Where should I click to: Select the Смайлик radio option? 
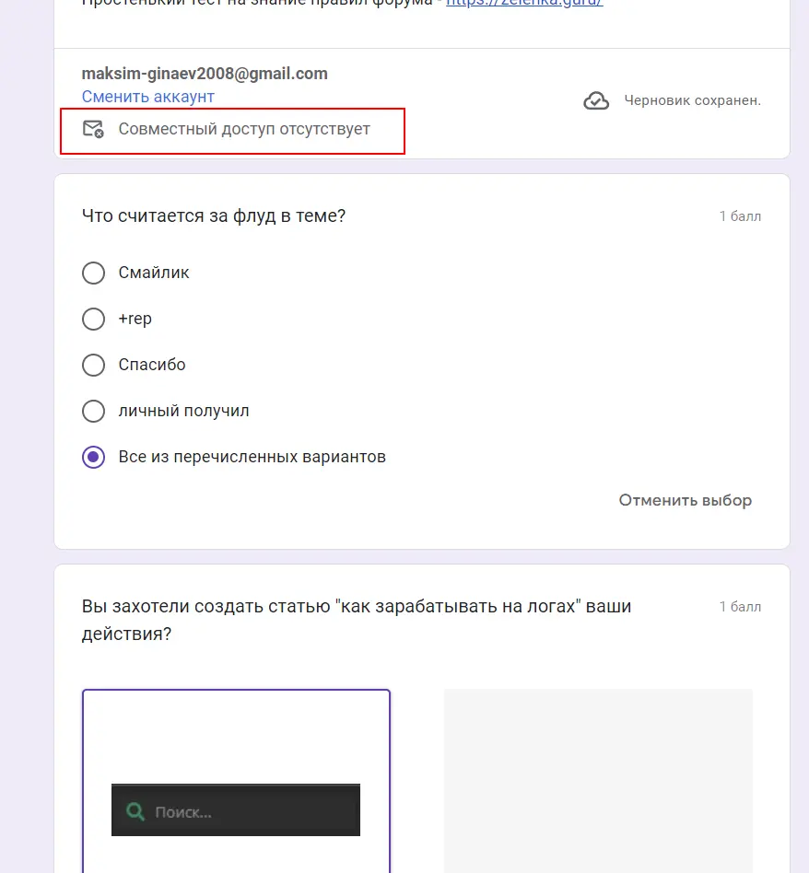[x=94, y=273]
